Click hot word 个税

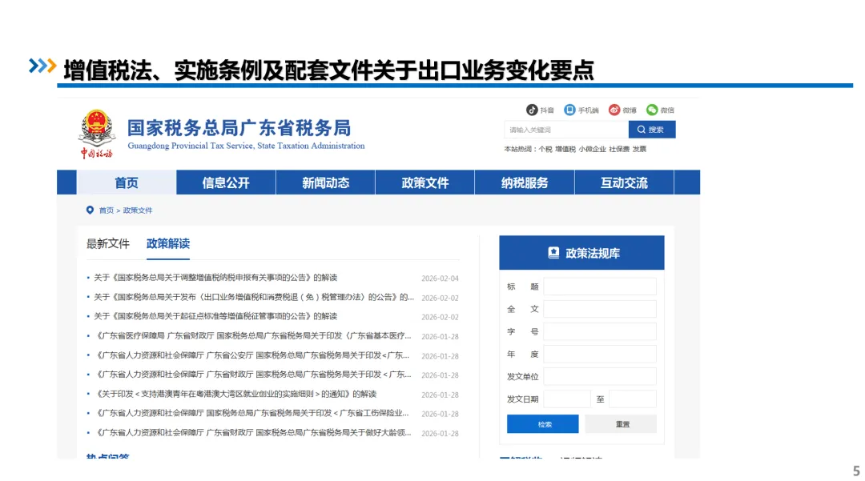(x=545, y=150)
